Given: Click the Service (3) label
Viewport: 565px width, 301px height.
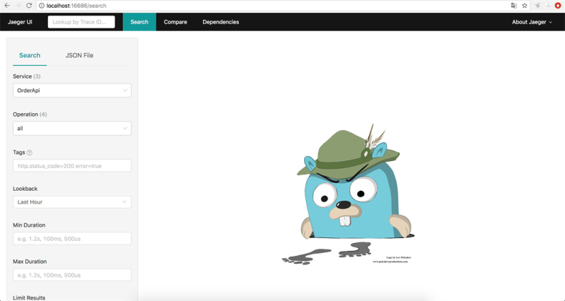Looking at the screenshot, I should pos(27,76).
